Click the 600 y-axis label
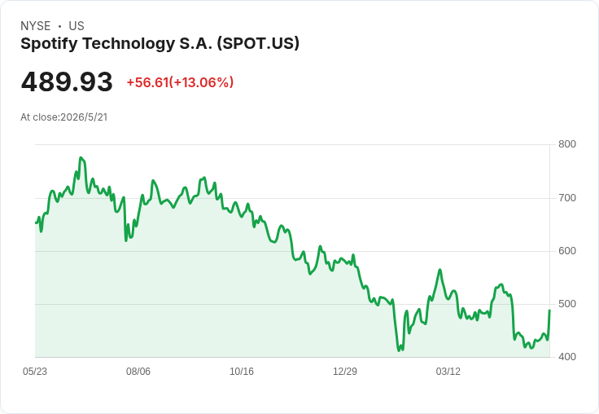The width and height of the screenshot is (599, 414). click(x=567, y=251)
